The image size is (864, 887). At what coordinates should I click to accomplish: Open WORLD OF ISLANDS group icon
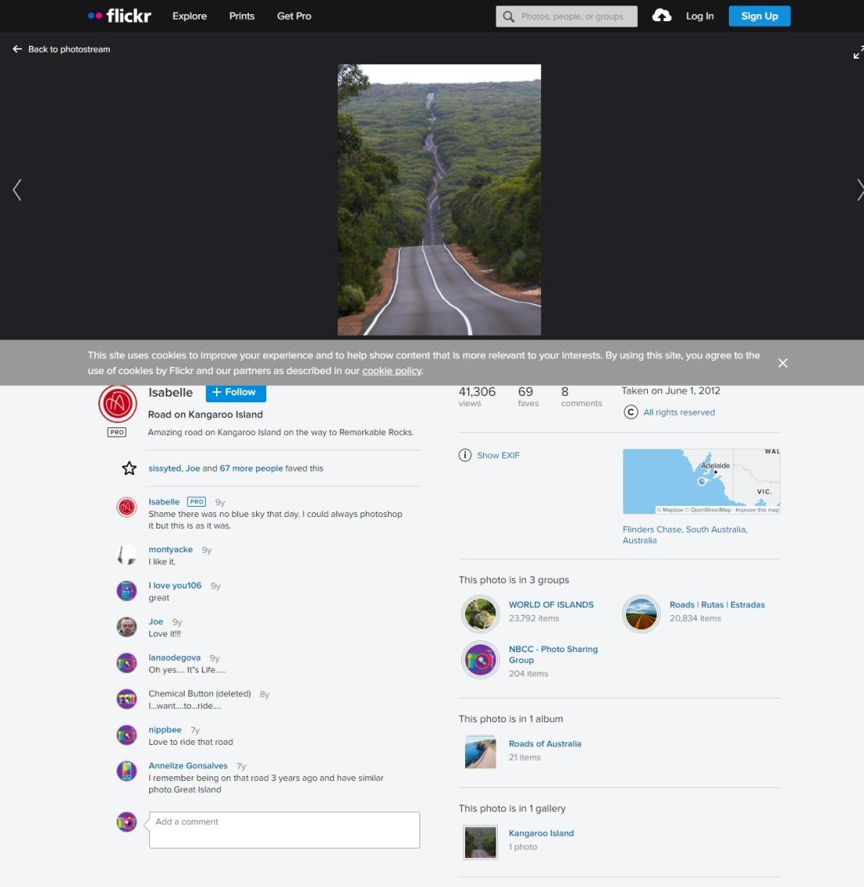(480, 614)
